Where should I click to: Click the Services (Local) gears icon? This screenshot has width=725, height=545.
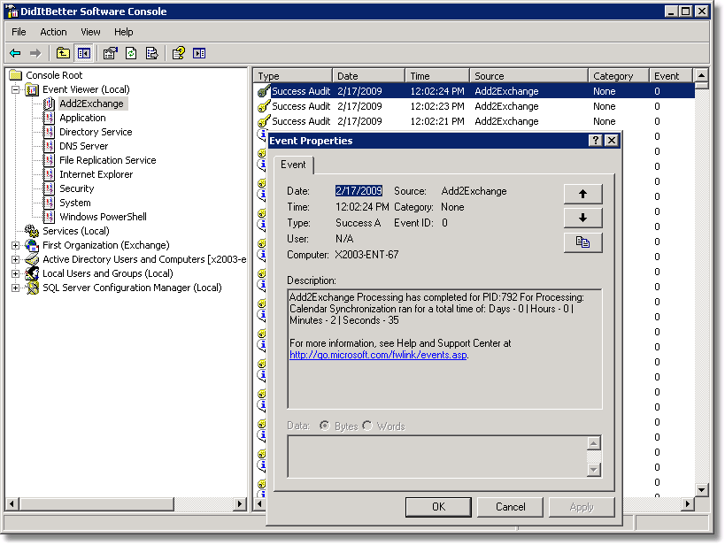pos(32,231)
